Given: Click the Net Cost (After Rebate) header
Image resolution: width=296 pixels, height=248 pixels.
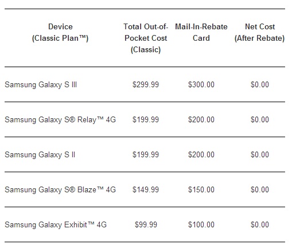Looking at the screenshot, I should coord(260,32).
